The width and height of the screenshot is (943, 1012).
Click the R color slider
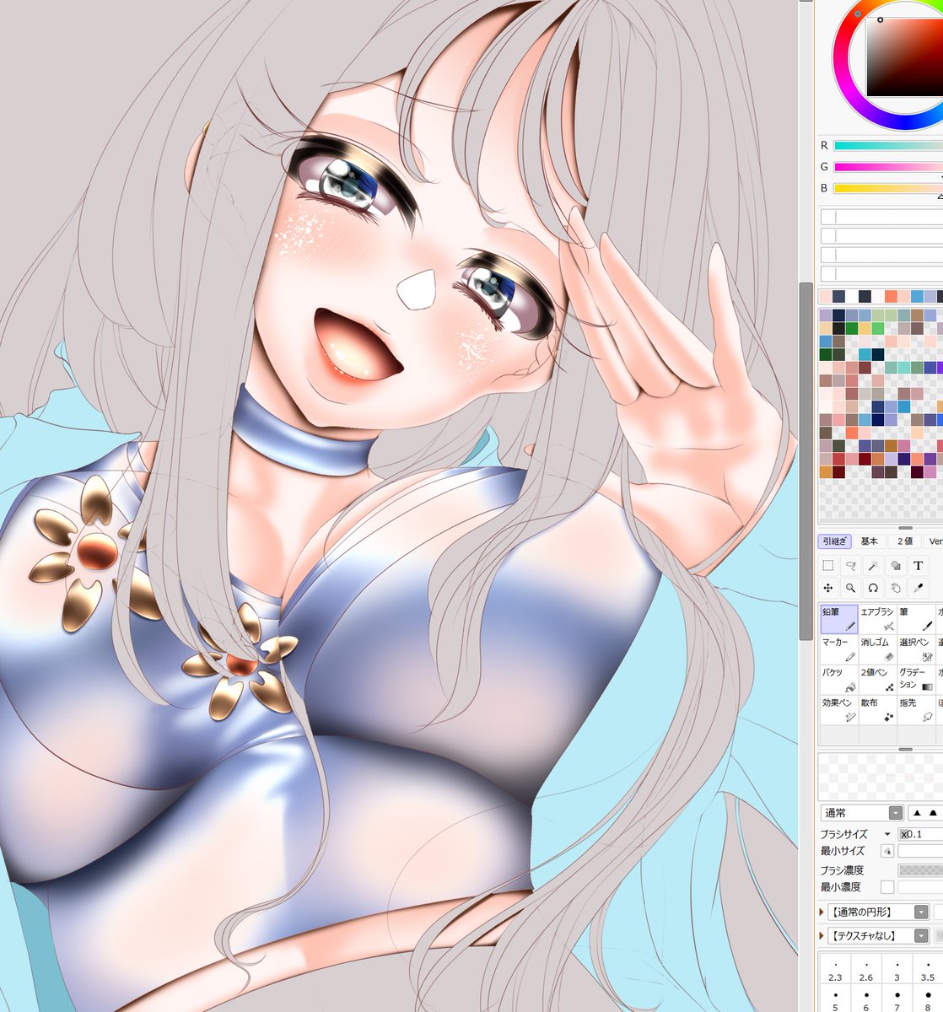point(888,146)
